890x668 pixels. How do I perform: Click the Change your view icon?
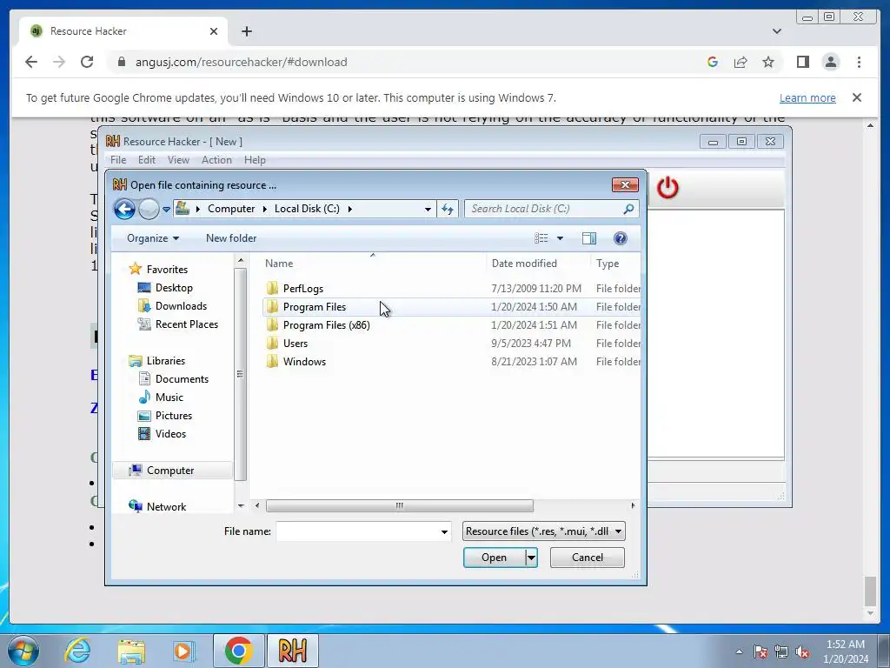[541, 238]
